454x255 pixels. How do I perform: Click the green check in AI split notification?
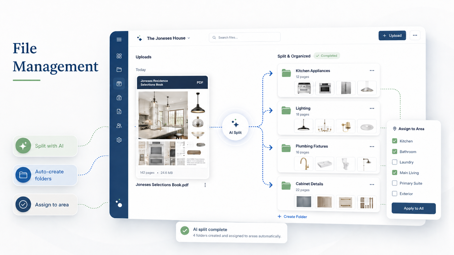[185, 231]
